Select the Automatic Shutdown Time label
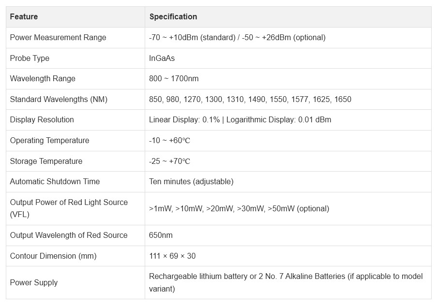Screen dimensions: 437x307 [55, 181]
